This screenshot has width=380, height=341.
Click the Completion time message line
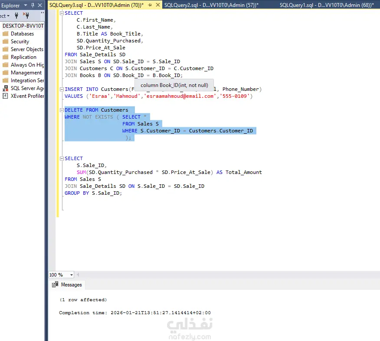135,312
